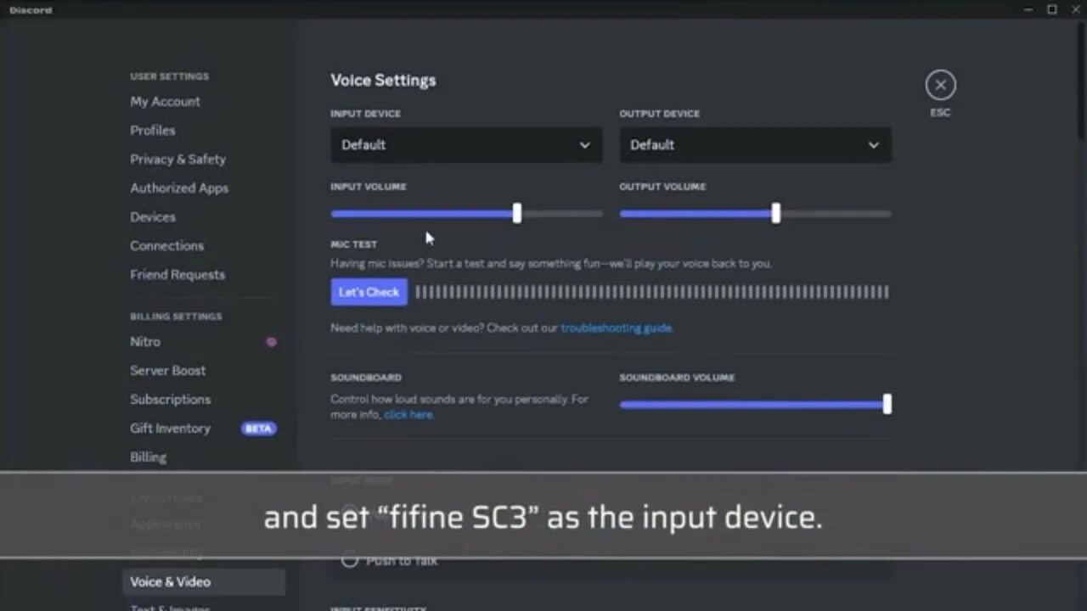Go to Privacy & Safety

click(x=177, y=159)
